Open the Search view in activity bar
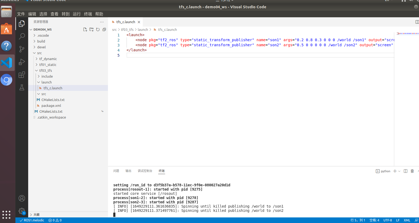Screen dimensions: 419x223 tap(22, 36)
